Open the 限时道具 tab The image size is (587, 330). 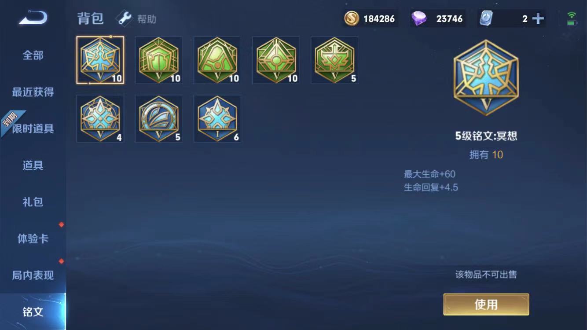click(33, 128)
